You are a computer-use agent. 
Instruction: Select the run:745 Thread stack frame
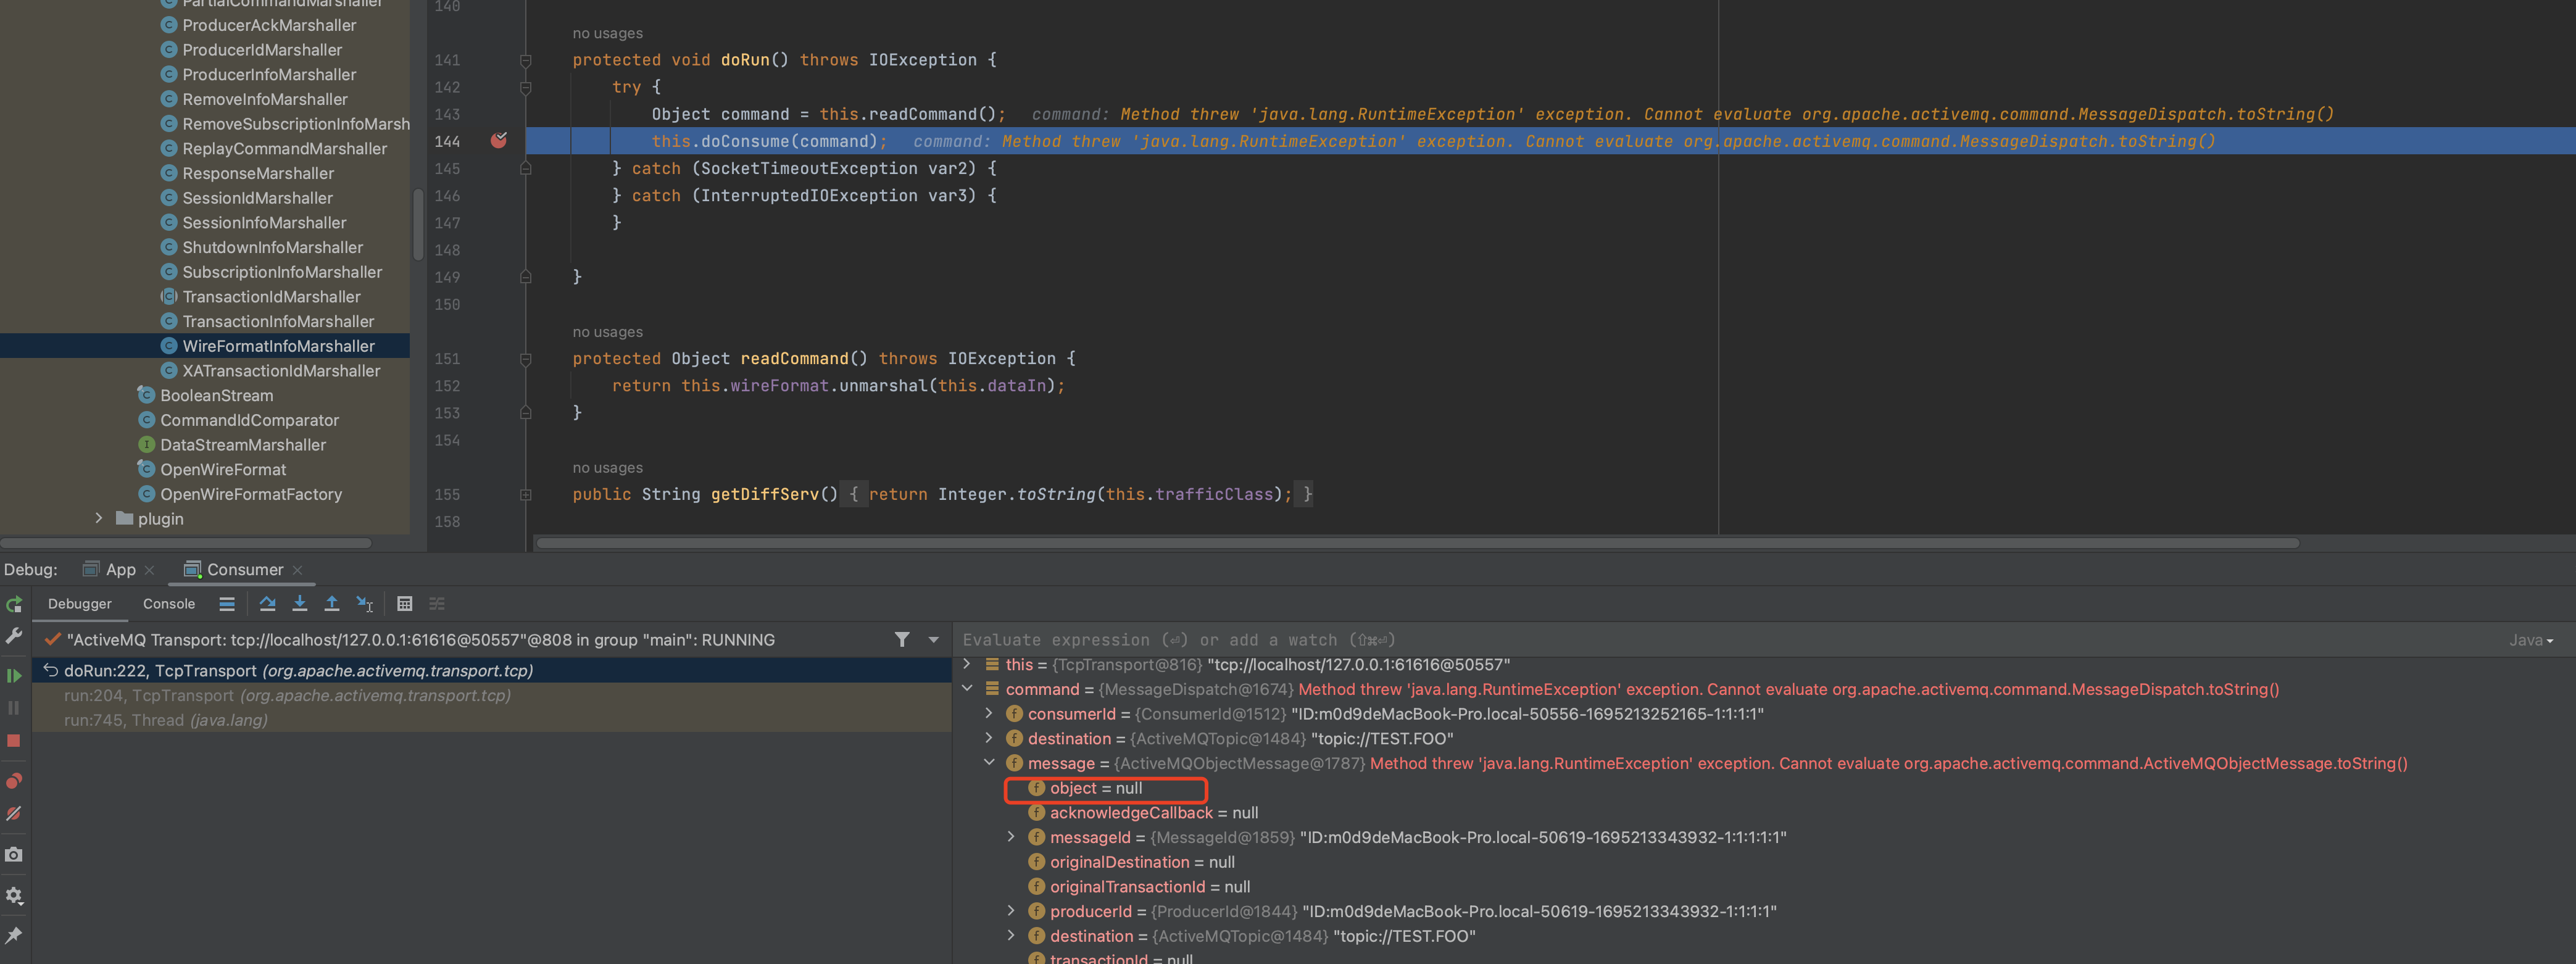pyautogui.click(x=491, y=720)
